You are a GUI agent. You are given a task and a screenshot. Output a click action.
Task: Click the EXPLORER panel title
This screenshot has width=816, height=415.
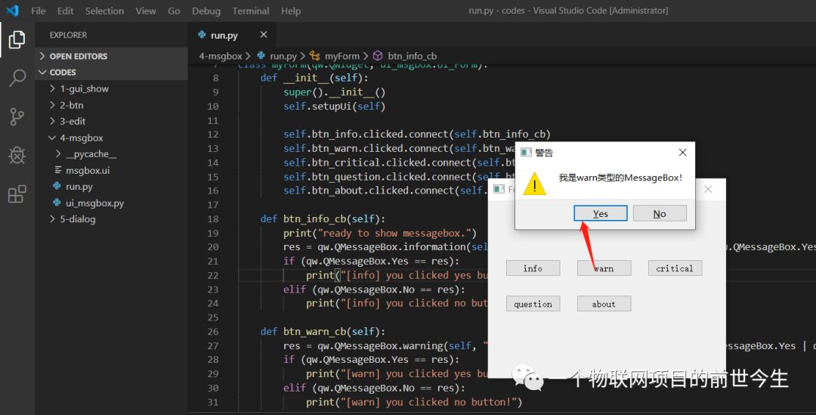point(68,35)
